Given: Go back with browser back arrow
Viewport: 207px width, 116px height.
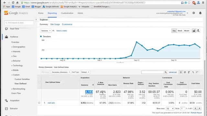Looking at the screenshot, I should 5,3.
